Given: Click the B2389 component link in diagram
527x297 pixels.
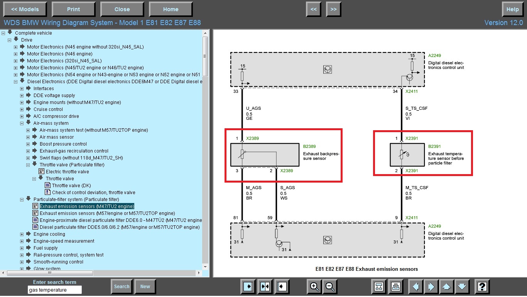Looking at the screenshot, I should (309, 146).
